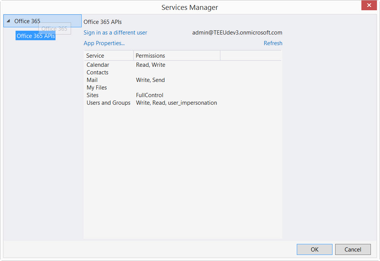
Task: Open the App Properties... link
Action: coord(104,43)
